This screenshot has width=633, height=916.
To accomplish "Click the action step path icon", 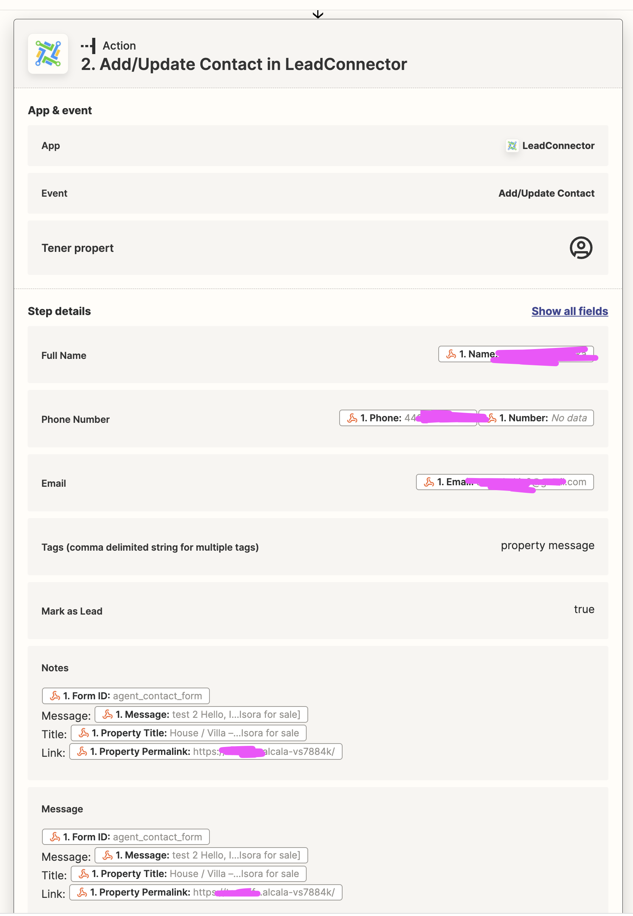I will (88, 46).
